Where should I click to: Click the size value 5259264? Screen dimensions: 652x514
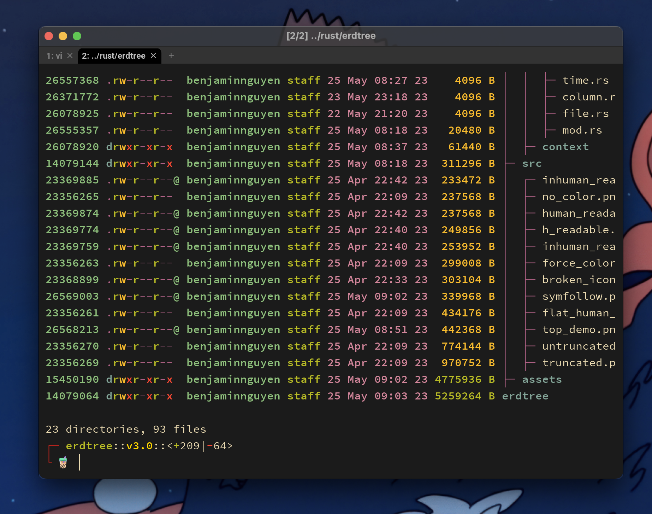click(x=458, y=396)
